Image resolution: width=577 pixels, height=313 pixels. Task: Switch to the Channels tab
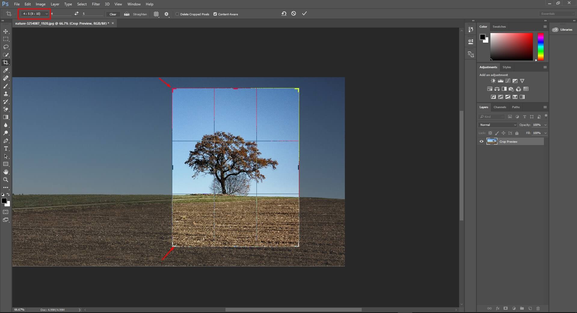pyautogui.click(x=500, y=107)
